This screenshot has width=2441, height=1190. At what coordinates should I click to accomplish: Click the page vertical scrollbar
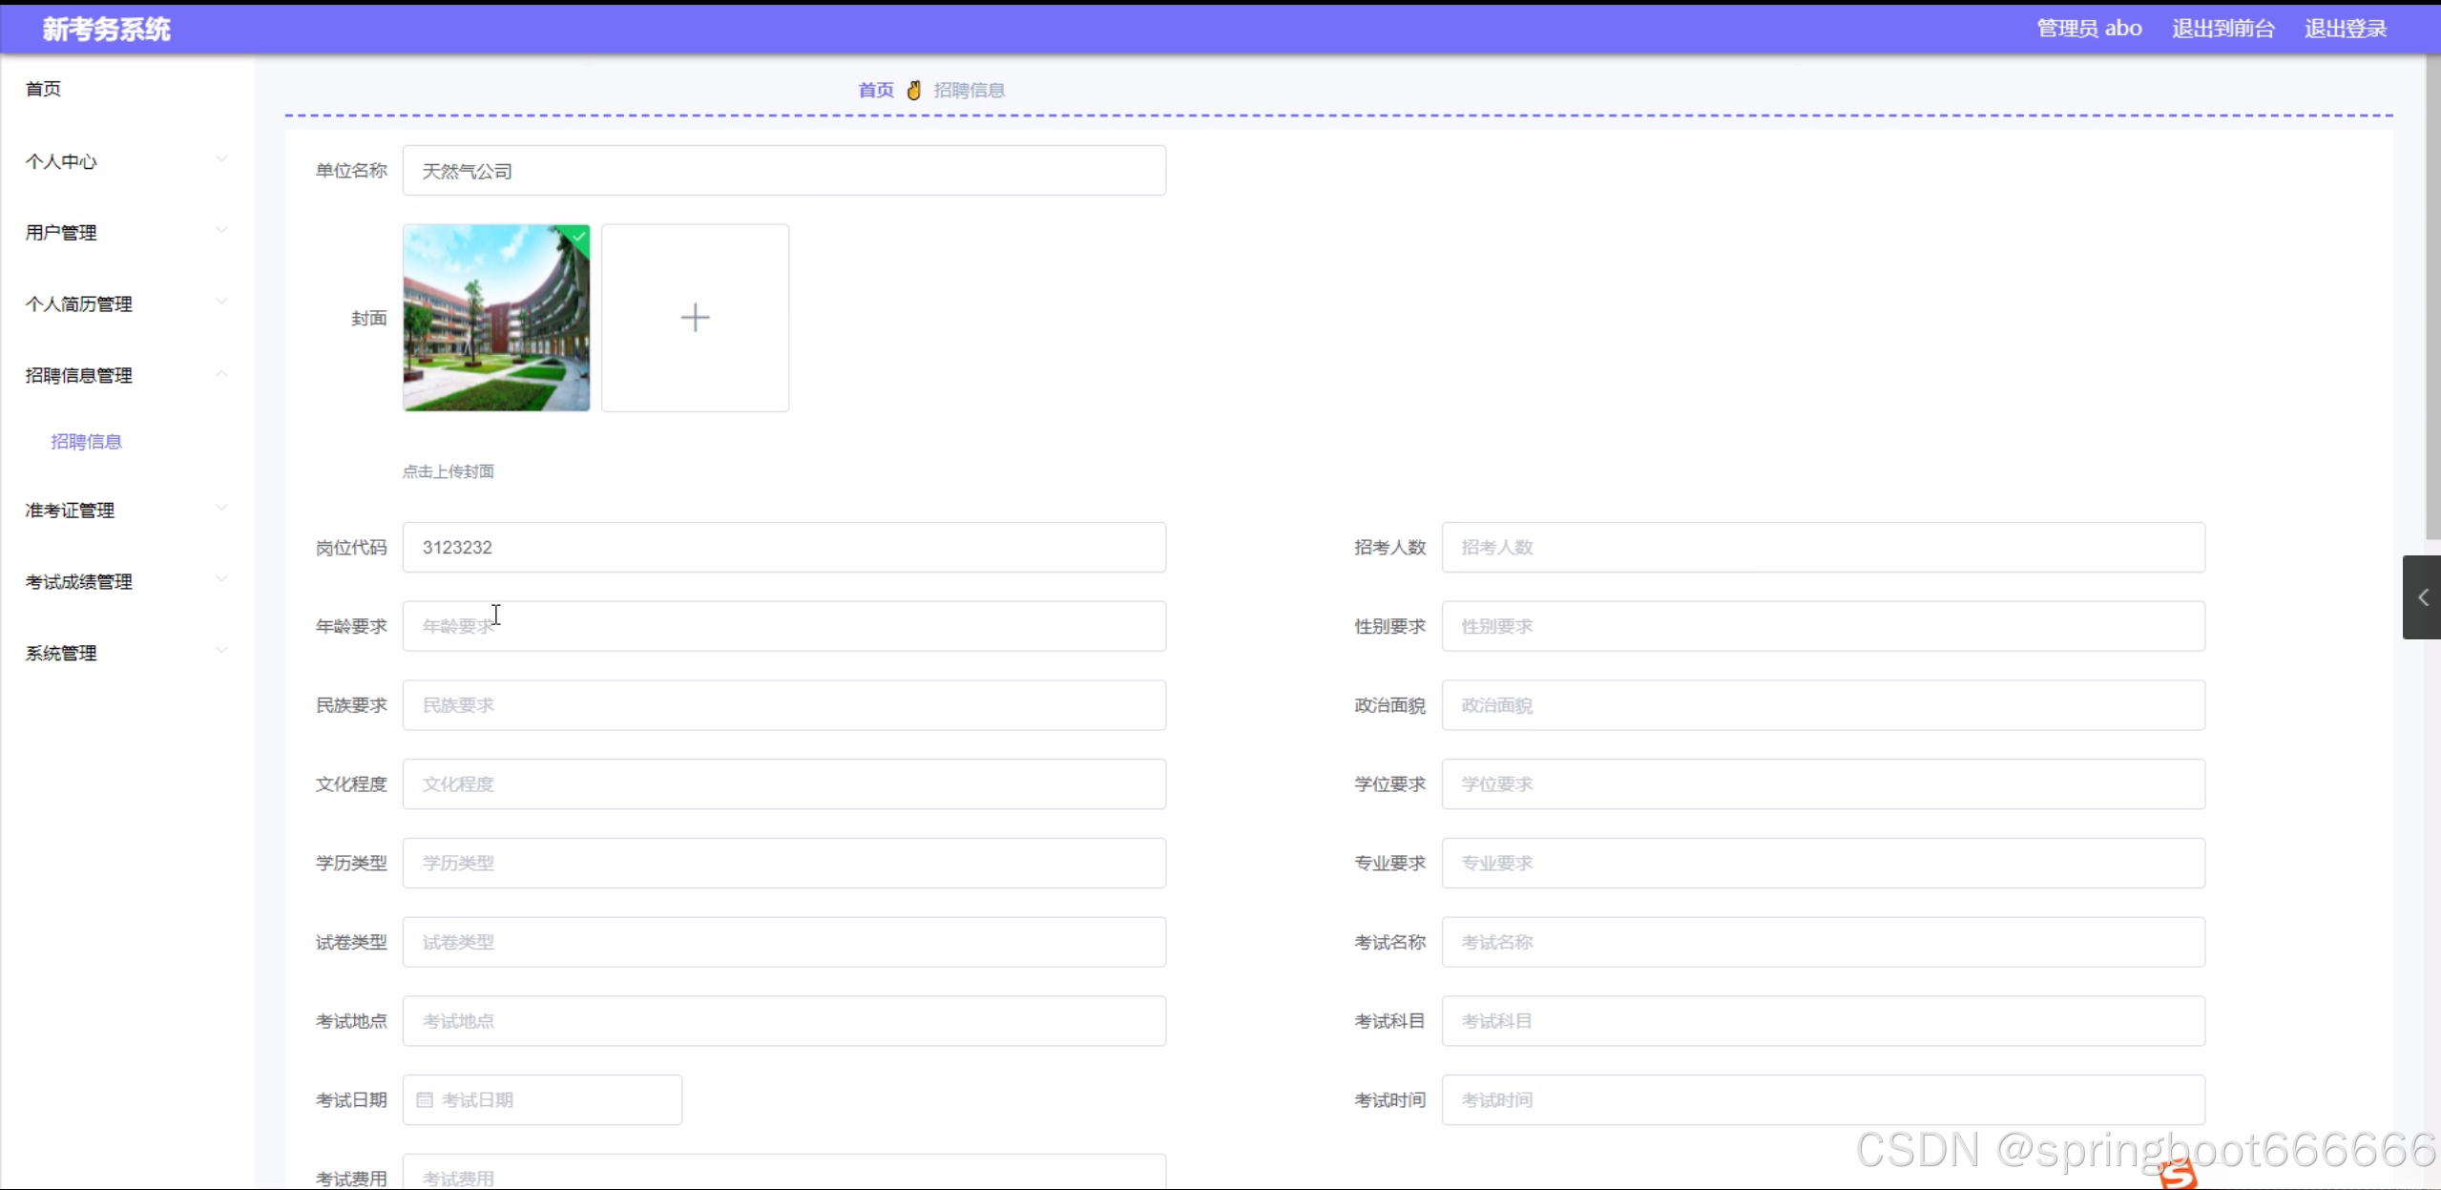pos(2433,298)
